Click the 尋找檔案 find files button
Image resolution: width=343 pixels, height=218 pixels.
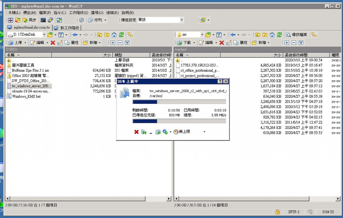click(296, 35)
